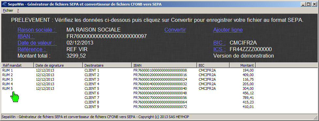
Task: Click CLIENT 7 cell
Action: pos(92,98)
